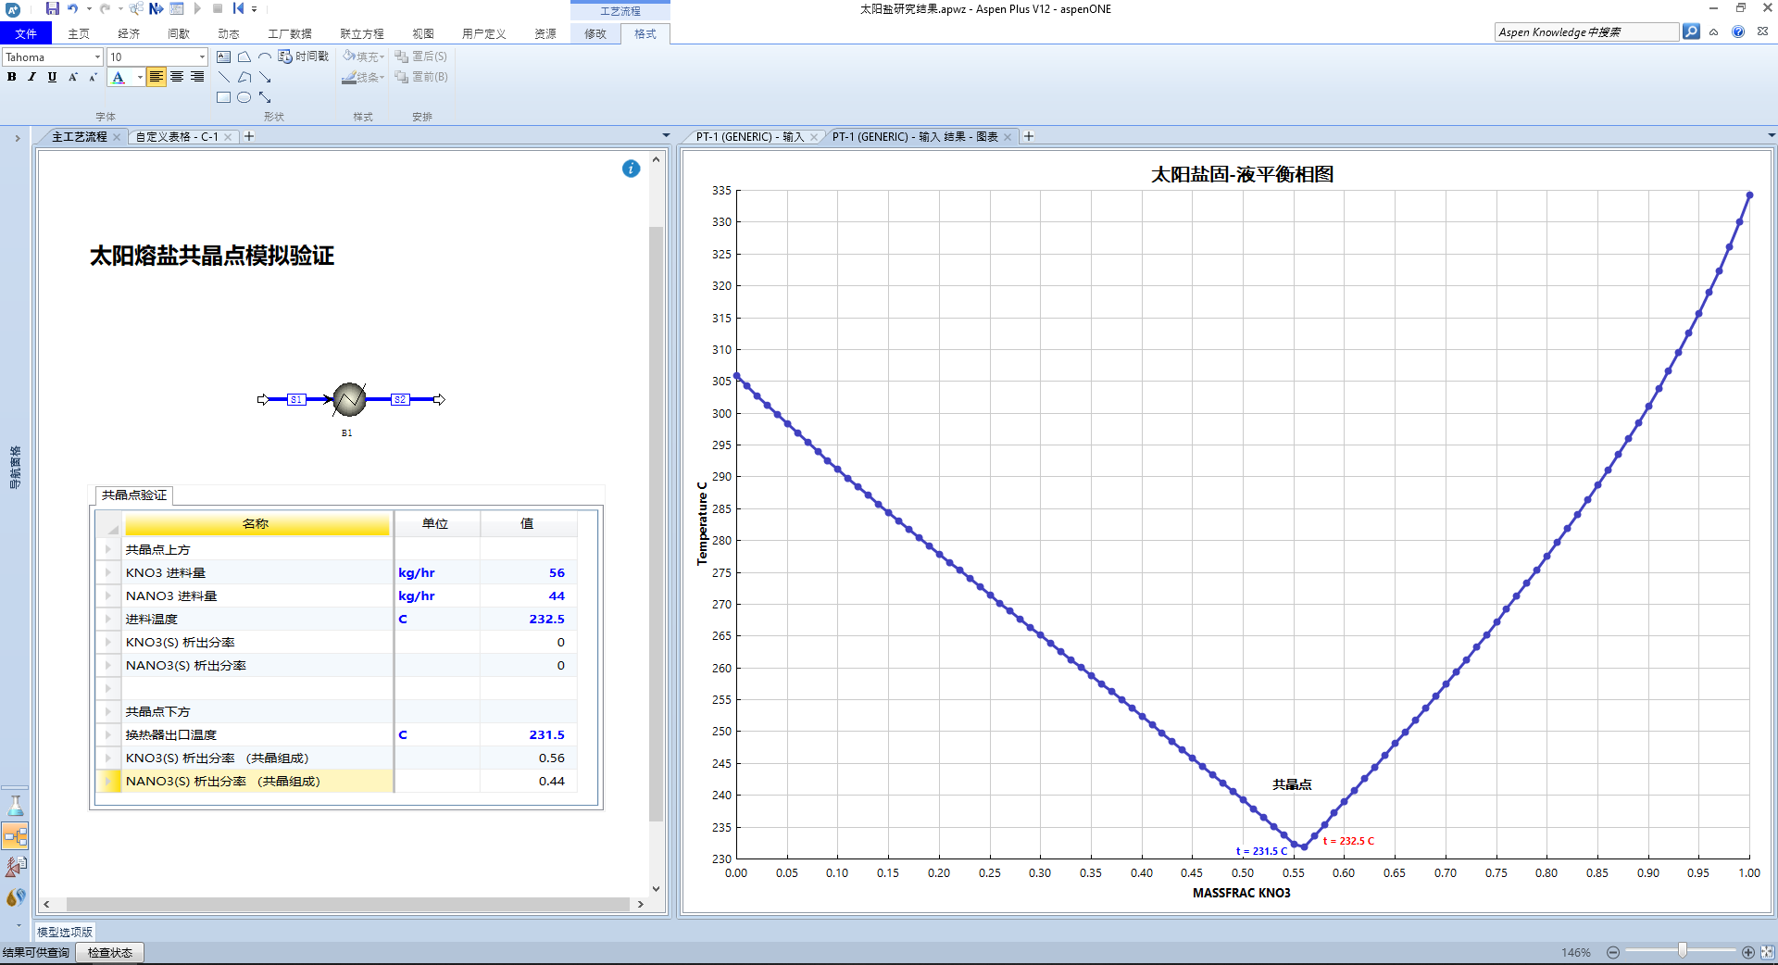The width and height of the screenshot is (1778, 965).
Task: Set text alignment to right
Action: 197,77
